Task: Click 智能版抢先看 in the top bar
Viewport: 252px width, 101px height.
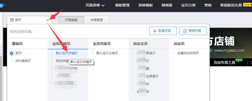Action: [x=231, y=5]
